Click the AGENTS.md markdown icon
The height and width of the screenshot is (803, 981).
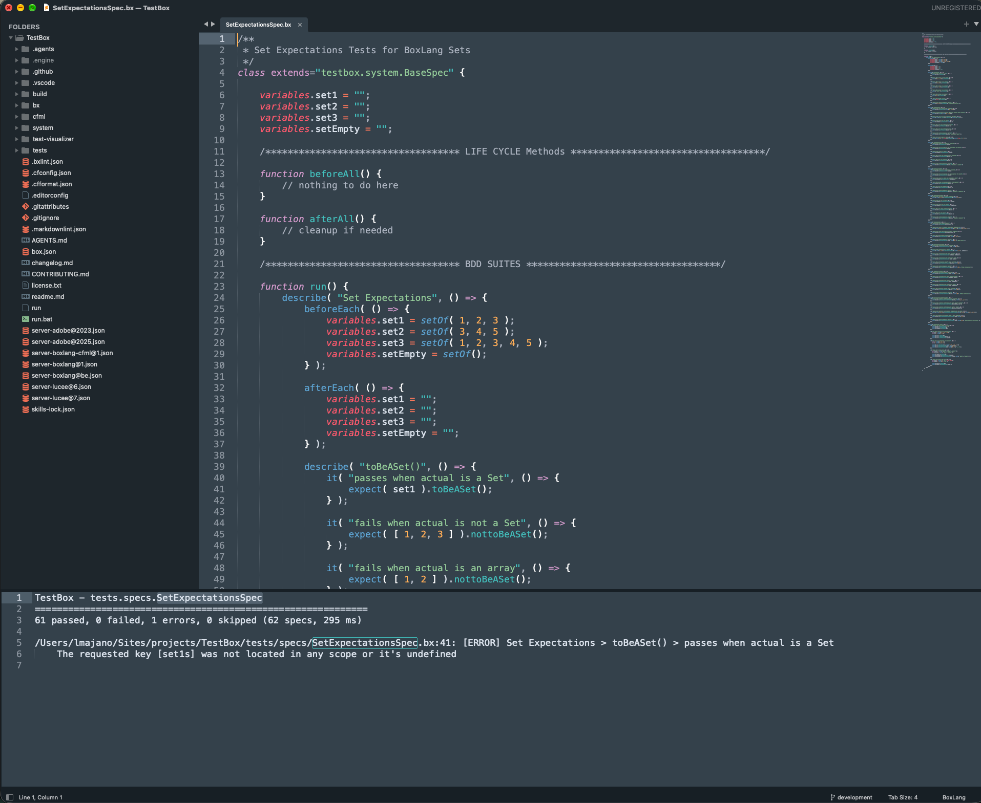tap(26, 241)
